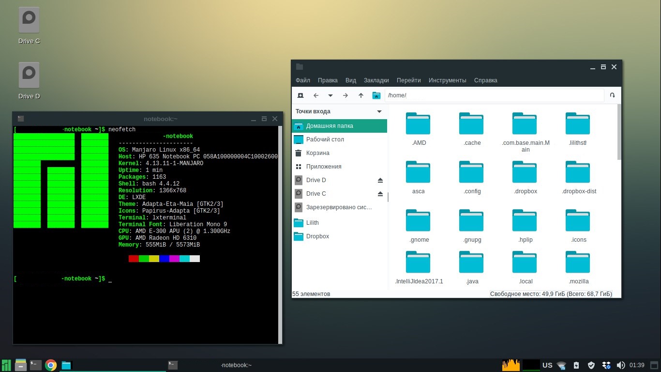Select the .local folder

pos(526,267)
